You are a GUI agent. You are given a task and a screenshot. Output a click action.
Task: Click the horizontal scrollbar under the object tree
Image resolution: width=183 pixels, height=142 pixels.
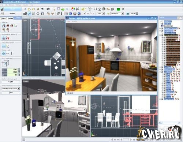point(169,123)
